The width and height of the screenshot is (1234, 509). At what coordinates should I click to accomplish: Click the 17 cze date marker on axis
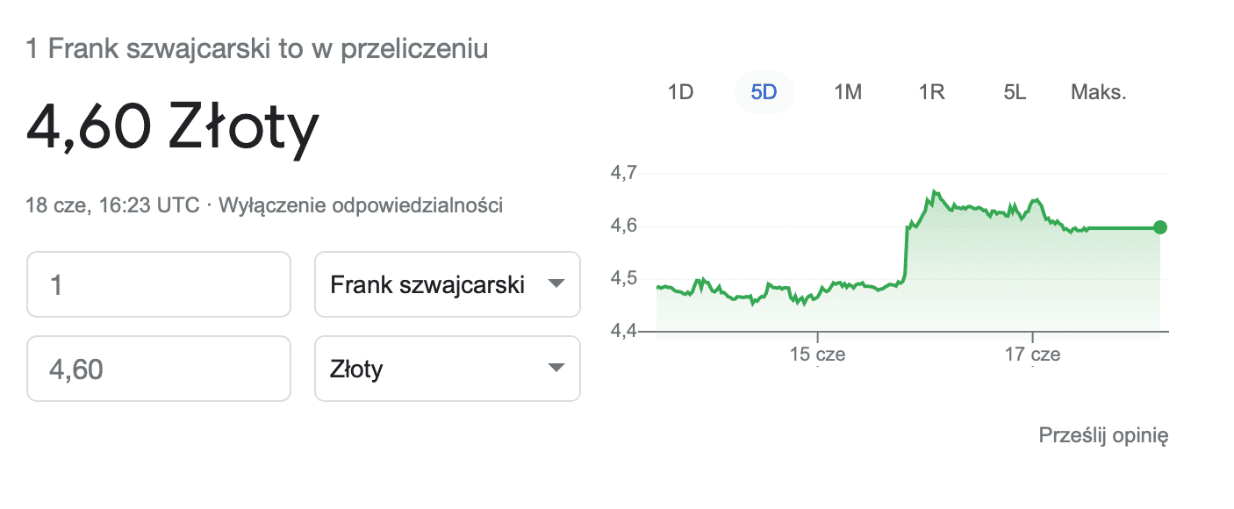[1033, 355]
